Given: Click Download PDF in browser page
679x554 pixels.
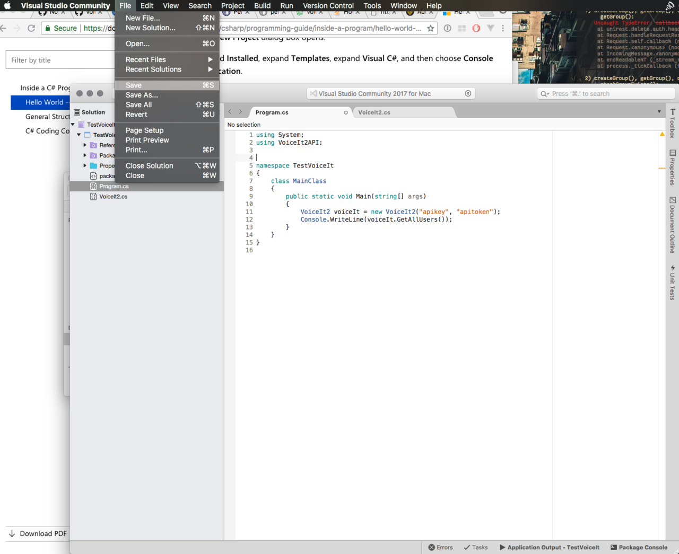Looking at the screenshot, I should coord(38,533).
